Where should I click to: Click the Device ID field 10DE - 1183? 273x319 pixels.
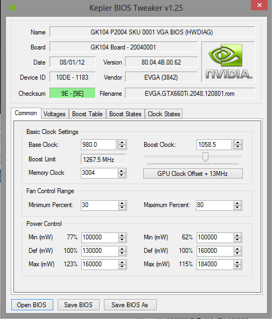coord(73,77)
